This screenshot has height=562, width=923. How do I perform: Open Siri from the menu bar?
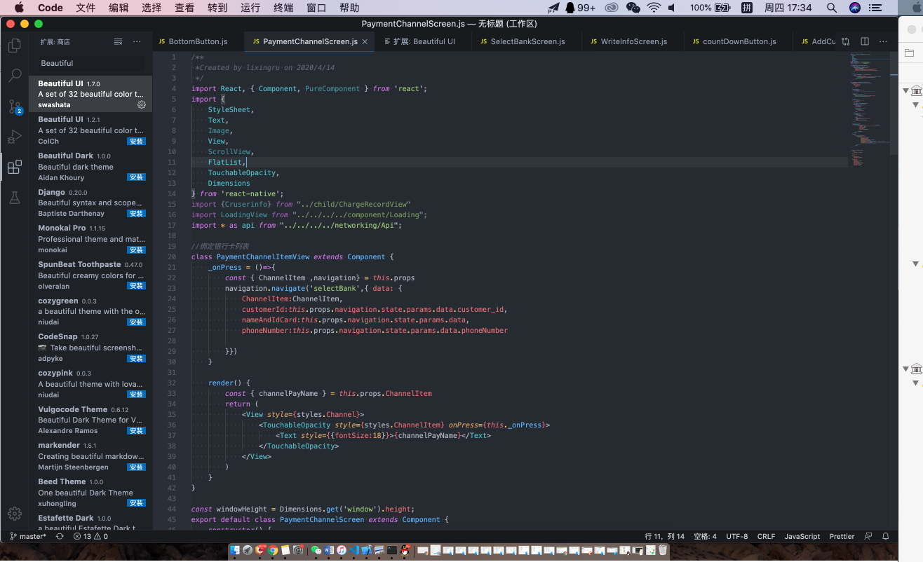tap(855, 8)
